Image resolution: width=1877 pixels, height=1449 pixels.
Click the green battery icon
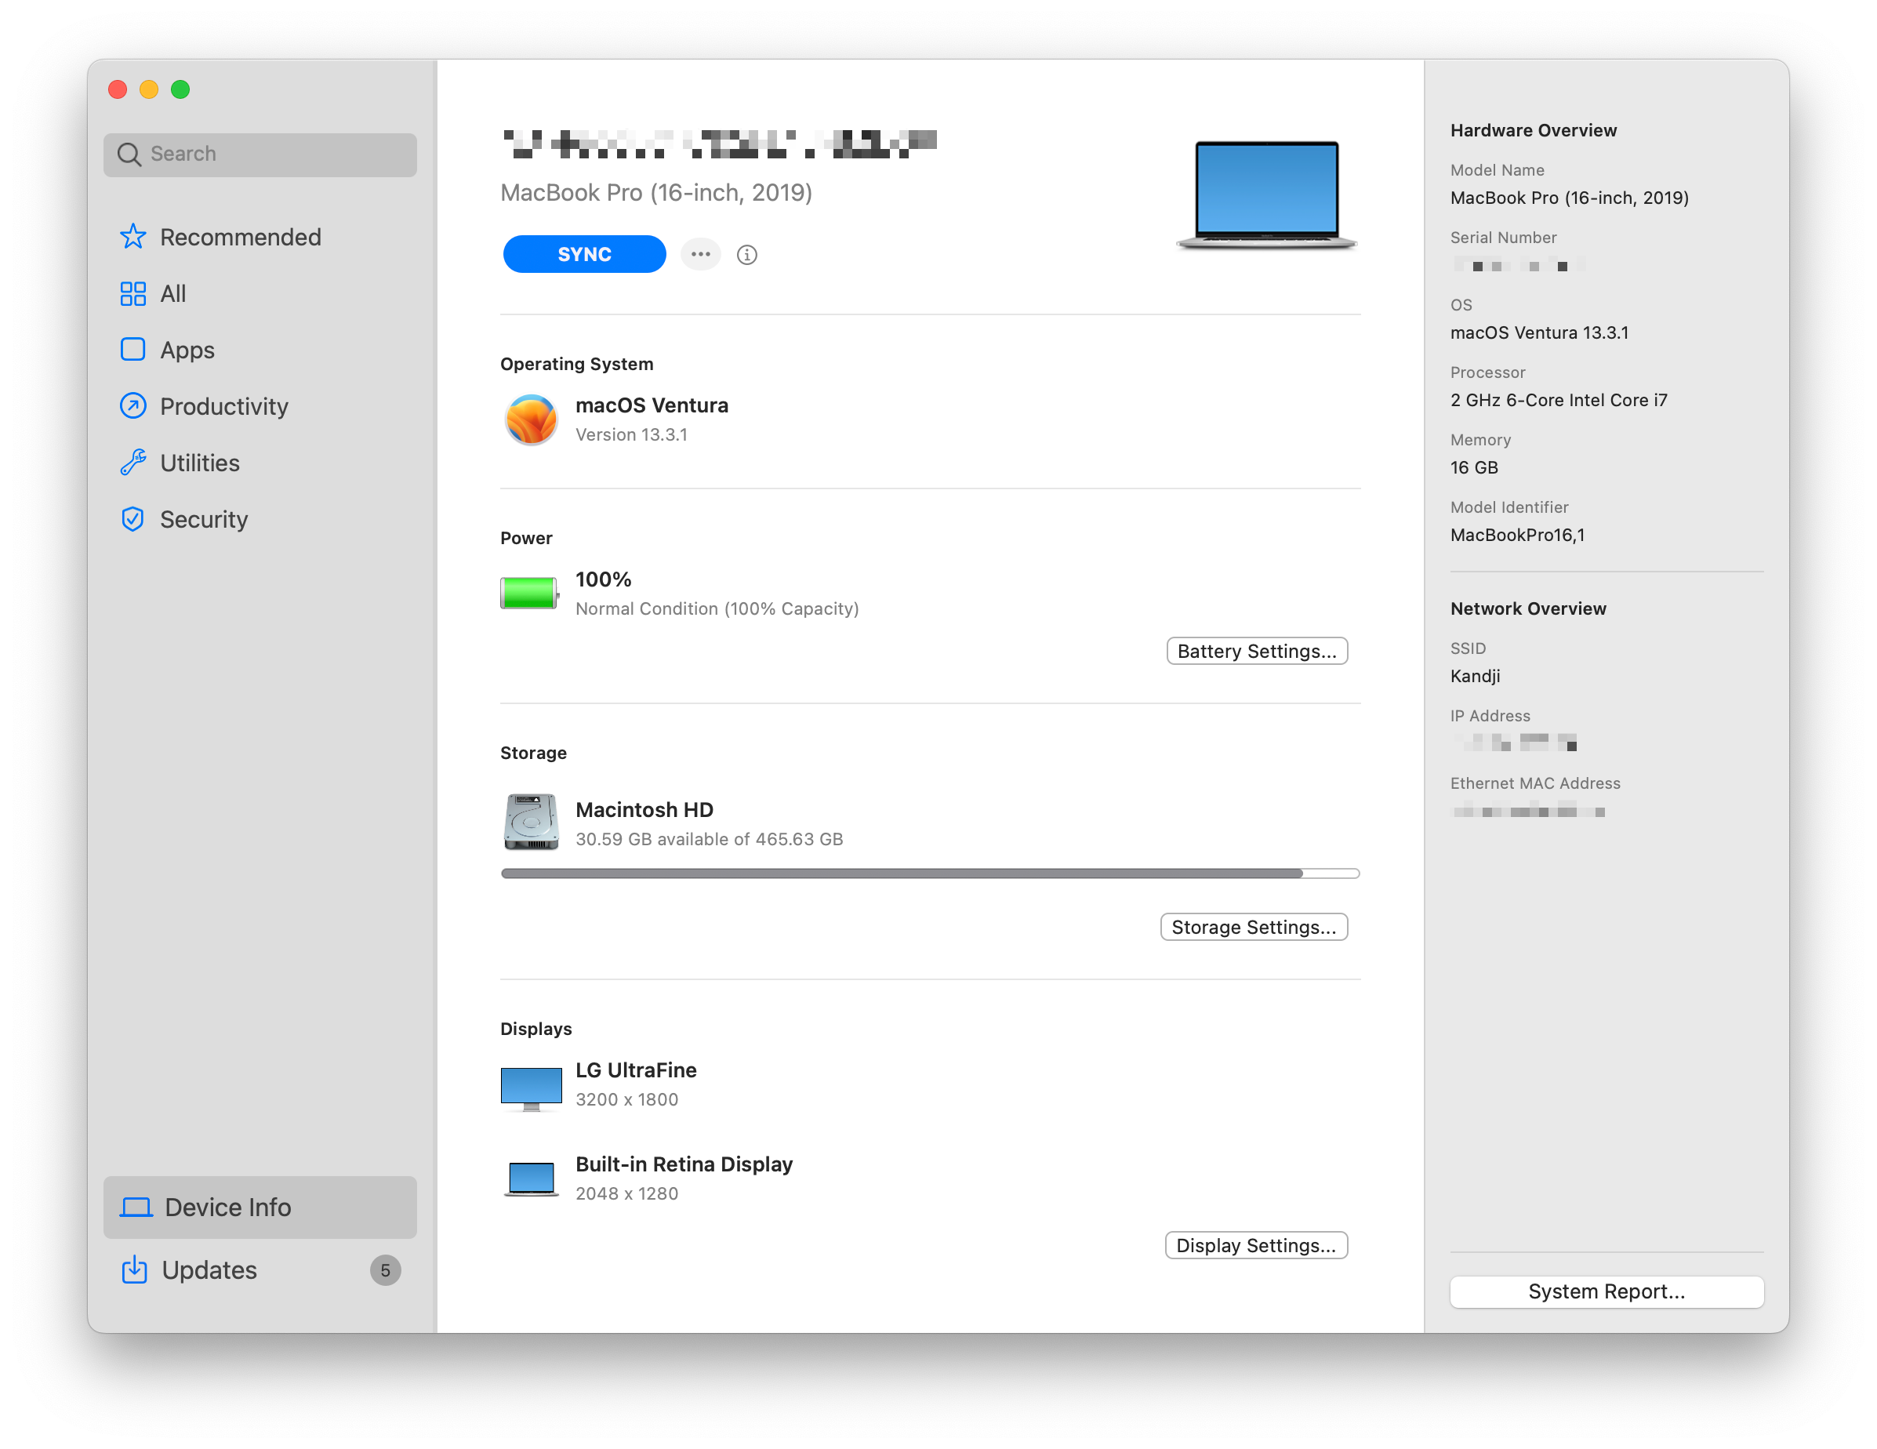point(528,593)
